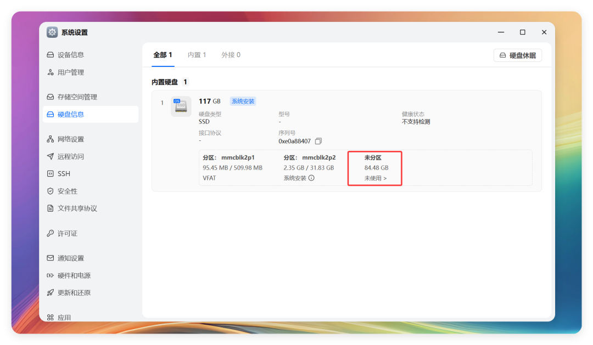Screen dimensions: 593x345
Task: Click the 内置硬盘 section heading
Action: (x=165, y=82)
